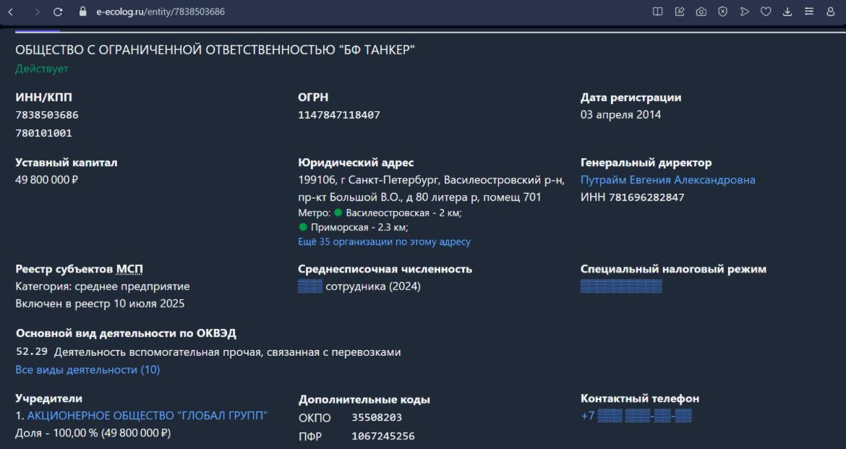This screenshot has height=449, width=846.
Task: Open reader mode book icon
Action: 658,12
